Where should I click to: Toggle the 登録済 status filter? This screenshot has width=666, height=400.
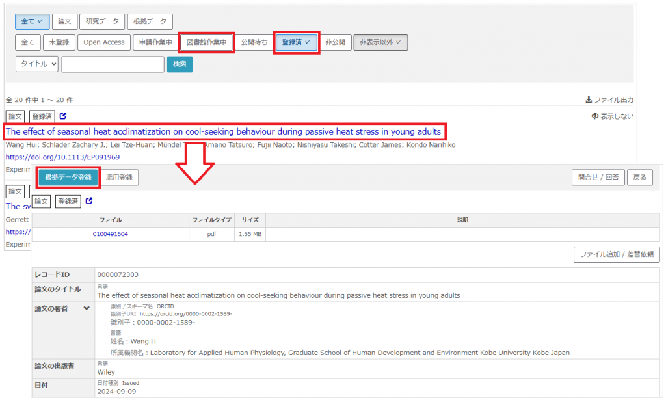coord(296,42)
